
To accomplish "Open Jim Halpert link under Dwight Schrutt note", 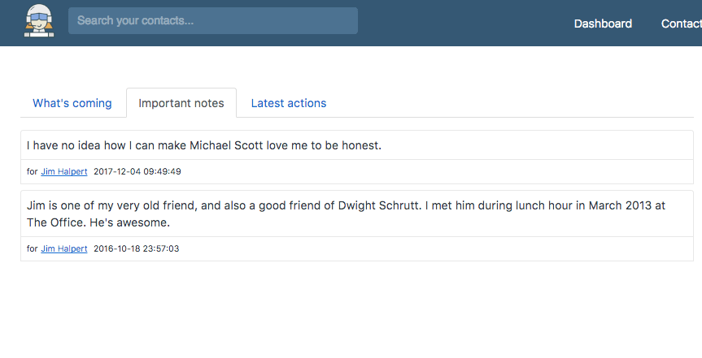I will tap(64, 249).
